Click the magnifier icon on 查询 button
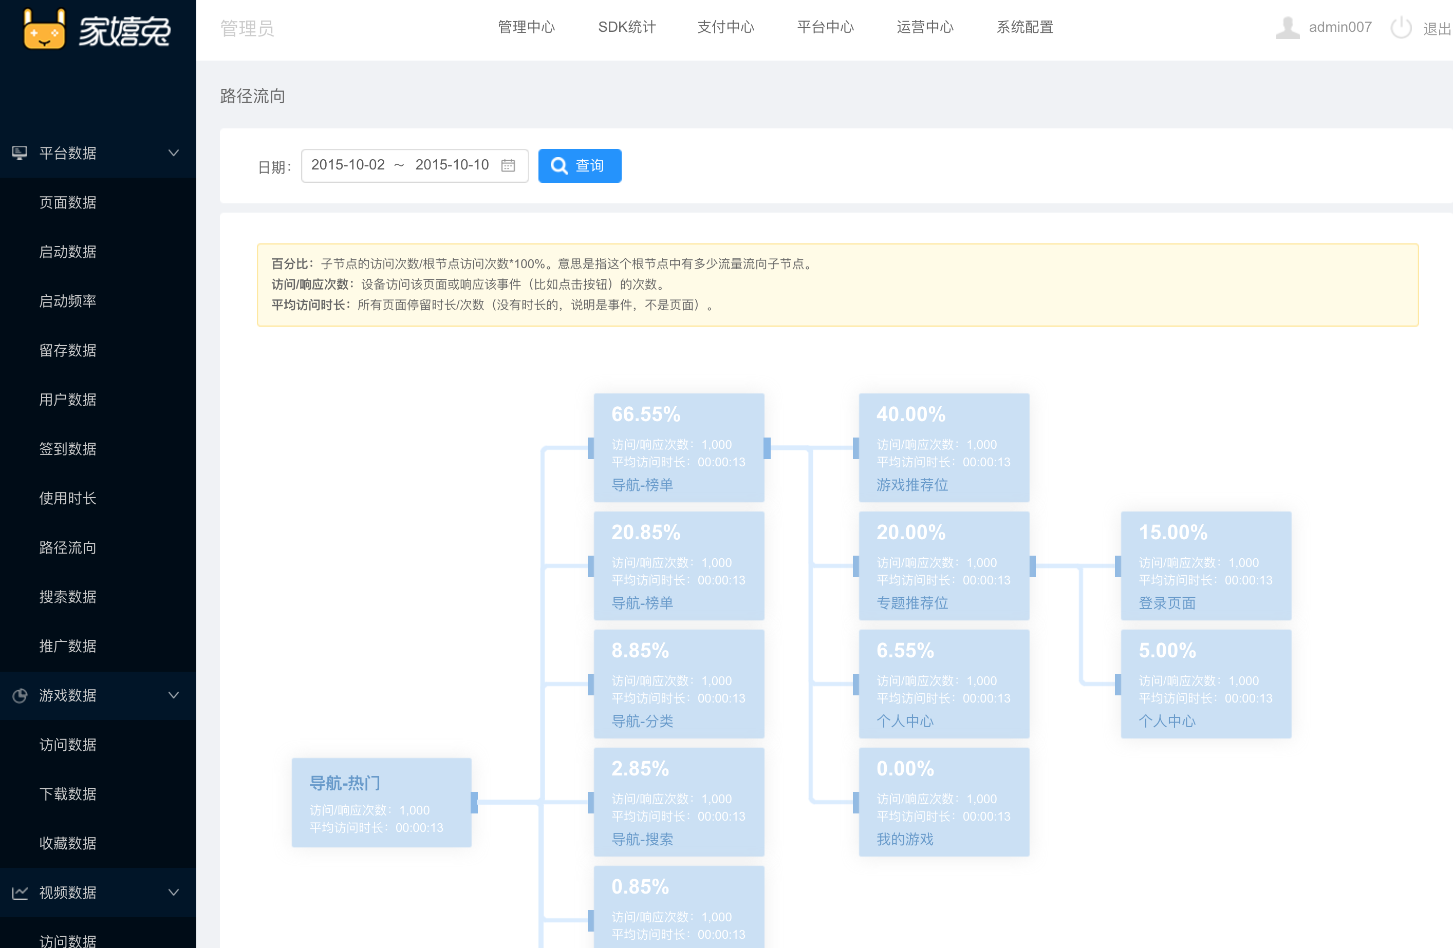 tap(559, 165)
